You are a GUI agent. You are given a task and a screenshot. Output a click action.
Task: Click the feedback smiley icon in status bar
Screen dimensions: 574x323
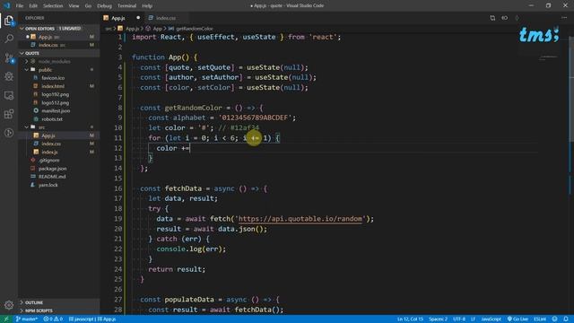555,319
